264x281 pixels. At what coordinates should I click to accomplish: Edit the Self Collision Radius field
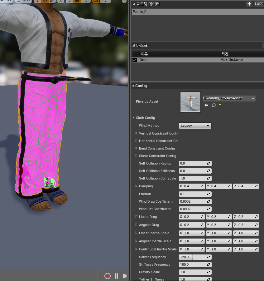pyautogui.click(x=195, y=163)
